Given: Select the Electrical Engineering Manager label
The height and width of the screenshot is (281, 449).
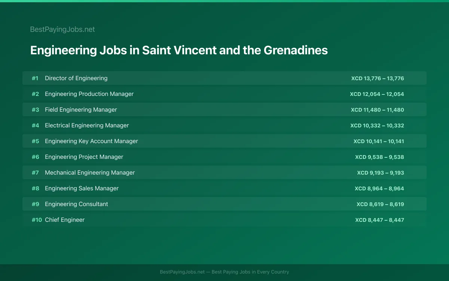Looking at the screenshot, I should 87,126.
